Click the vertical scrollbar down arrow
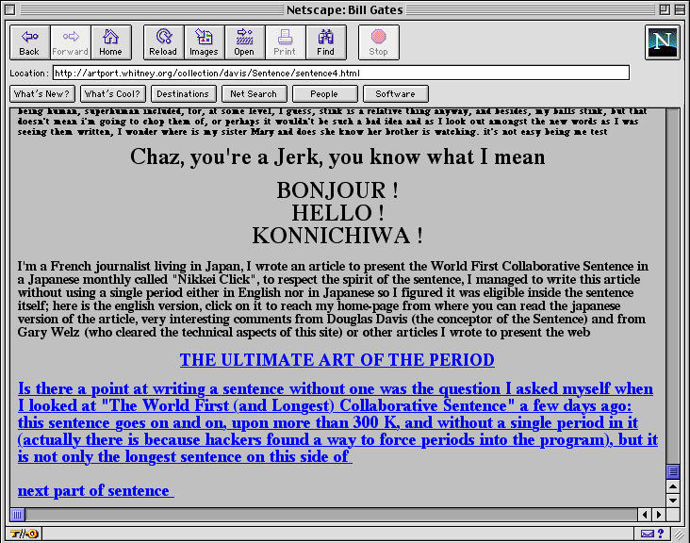 click(673, 501)
